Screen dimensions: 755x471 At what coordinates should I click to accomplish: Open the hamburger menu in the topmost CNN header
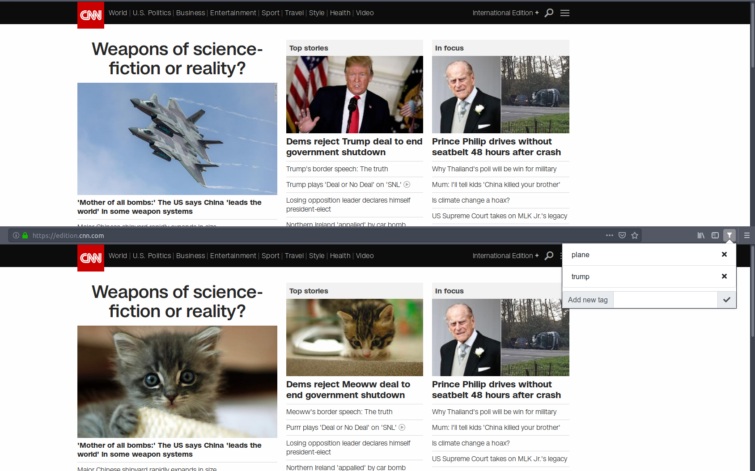(565, 13)
